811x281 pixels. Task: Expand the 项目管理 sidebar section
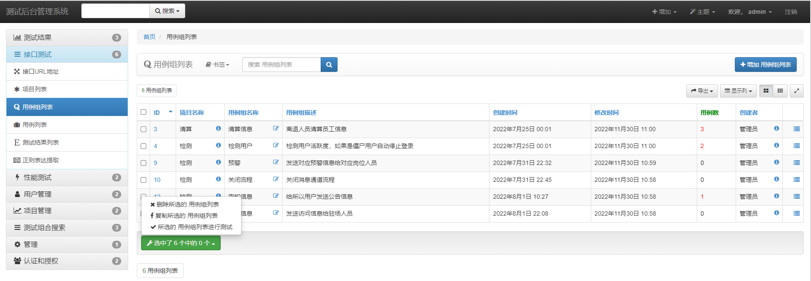pyautogui.click(x=67, y=211)
